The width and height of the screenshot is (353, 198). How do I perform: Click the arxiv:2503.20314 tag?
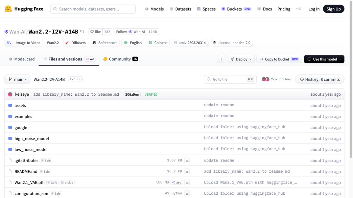190,43
